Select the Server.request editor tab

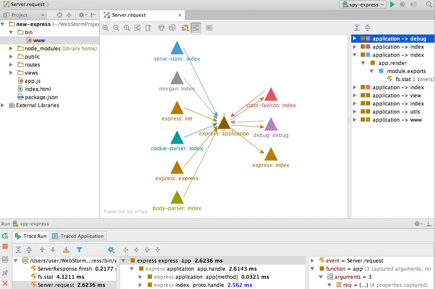pyautogui.click(x=128, y=15)
